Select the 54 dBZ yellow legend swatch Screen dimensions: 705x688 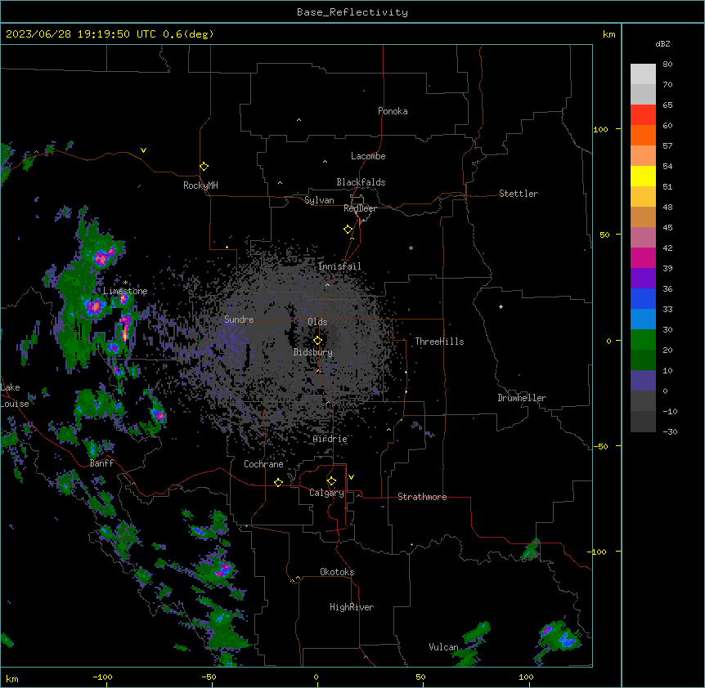point(643,176)
